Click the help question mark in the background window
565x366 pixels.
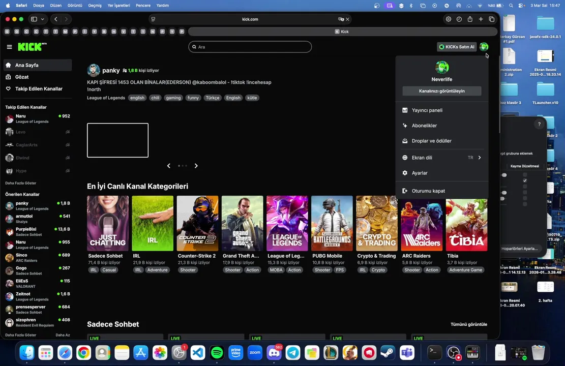tap(539, 124)
